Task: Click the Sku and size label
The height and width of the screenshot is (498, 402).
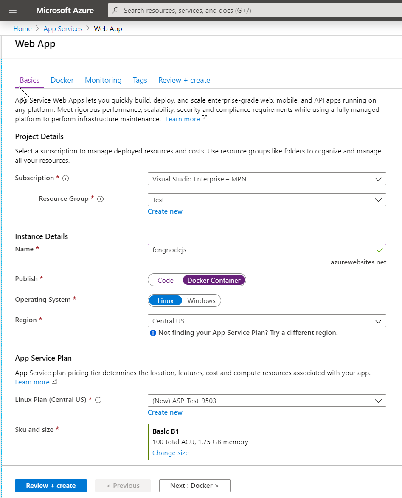Action: click(x=34, y=430)
